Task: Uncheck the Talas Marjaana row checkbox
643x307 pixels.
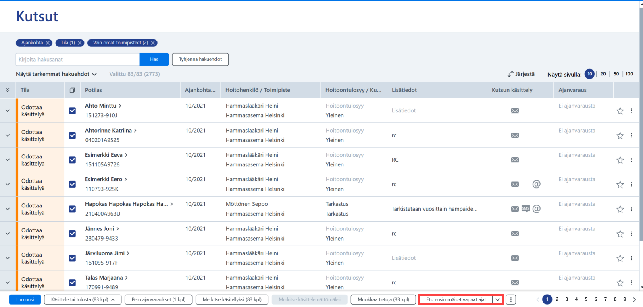Action: 72,282
